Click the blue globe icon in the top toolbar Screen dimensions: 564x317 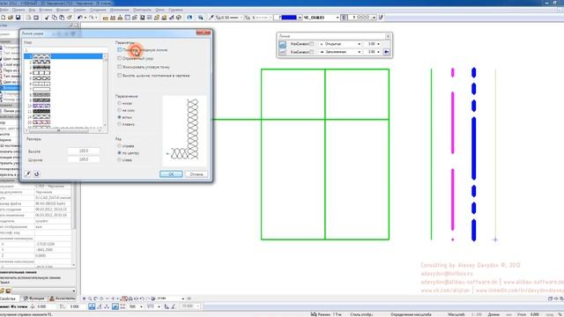[190, 18]
